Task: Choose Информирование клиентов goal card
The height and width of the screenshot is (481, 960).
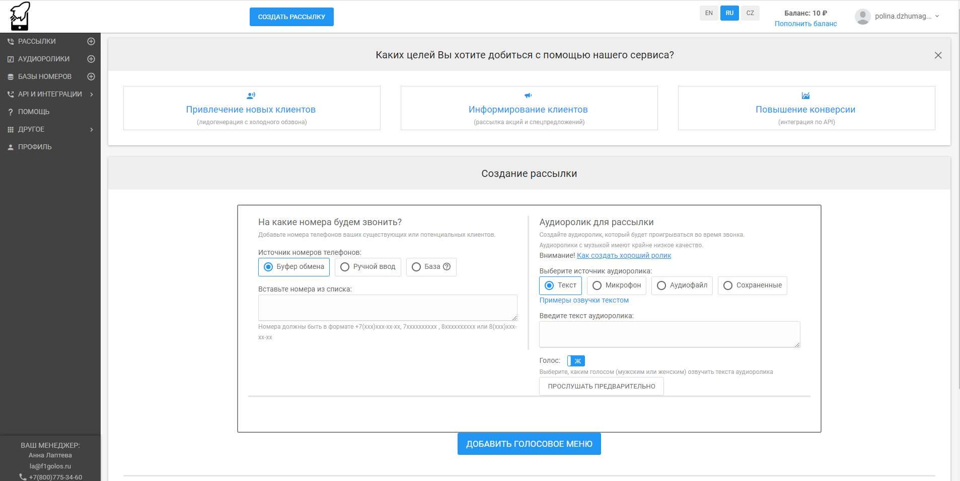Action: coord(529,108)
